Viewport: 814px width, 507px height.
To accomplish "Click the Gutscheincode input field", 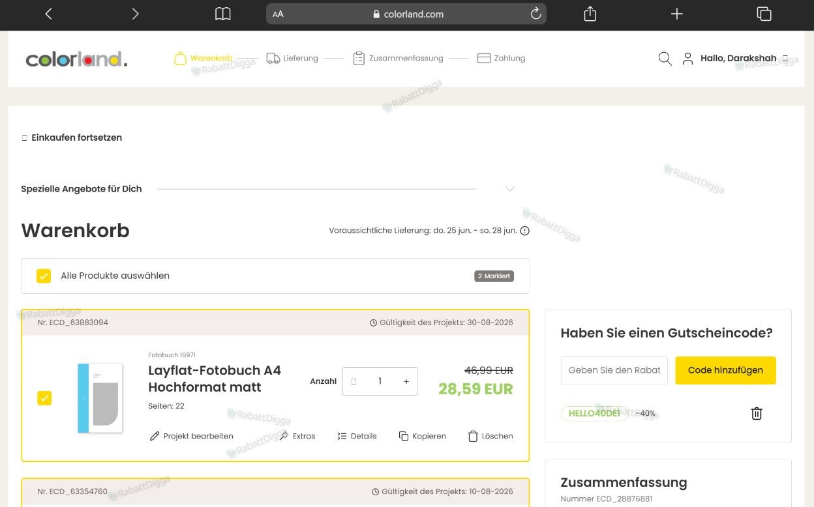I will pos(614,370).
